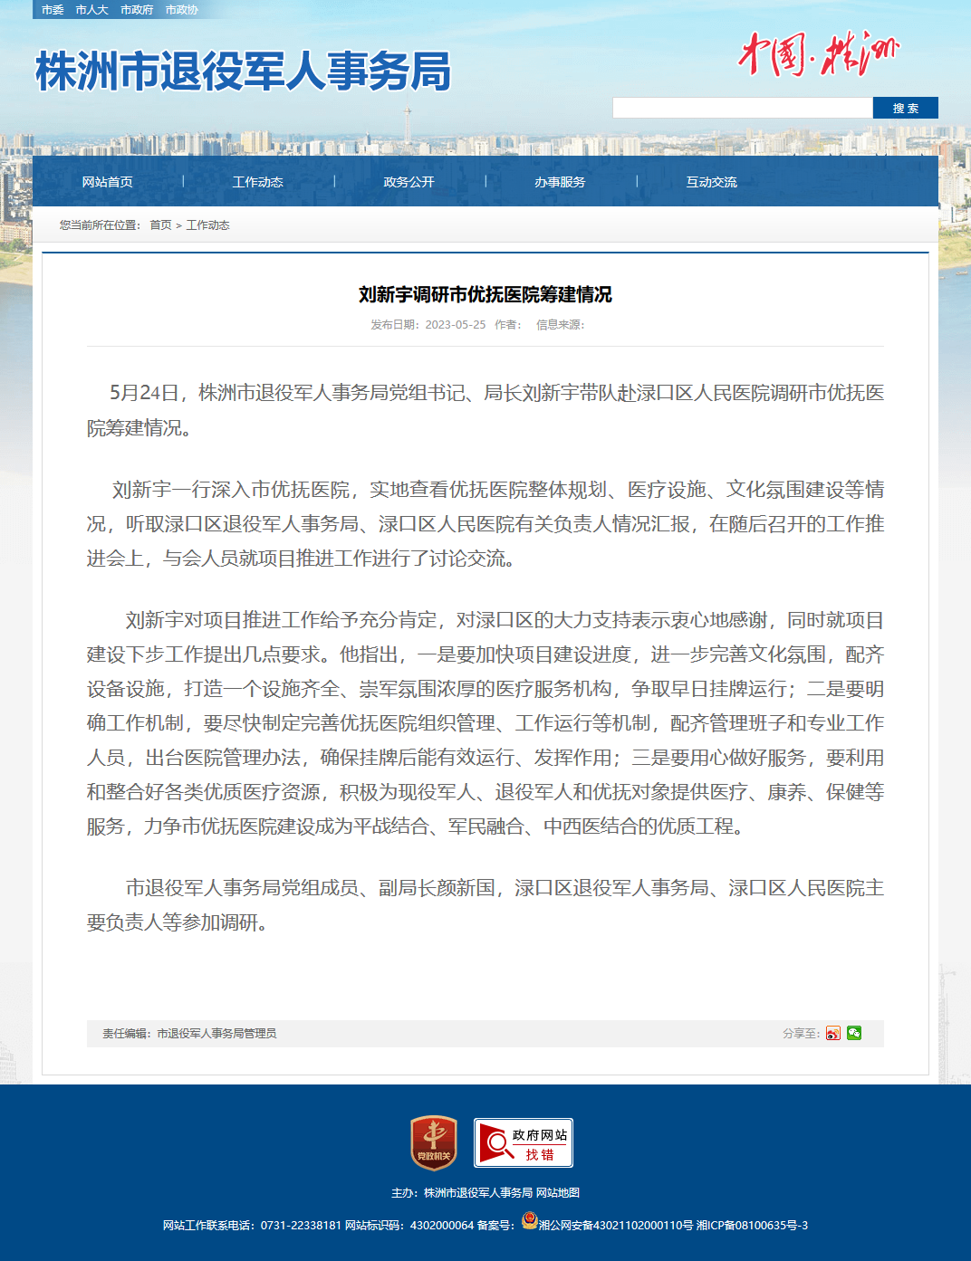Click the police shield filing icon
This screenshot has height=1261, width=971.
pyautogui.click(x=530, y=1220)
